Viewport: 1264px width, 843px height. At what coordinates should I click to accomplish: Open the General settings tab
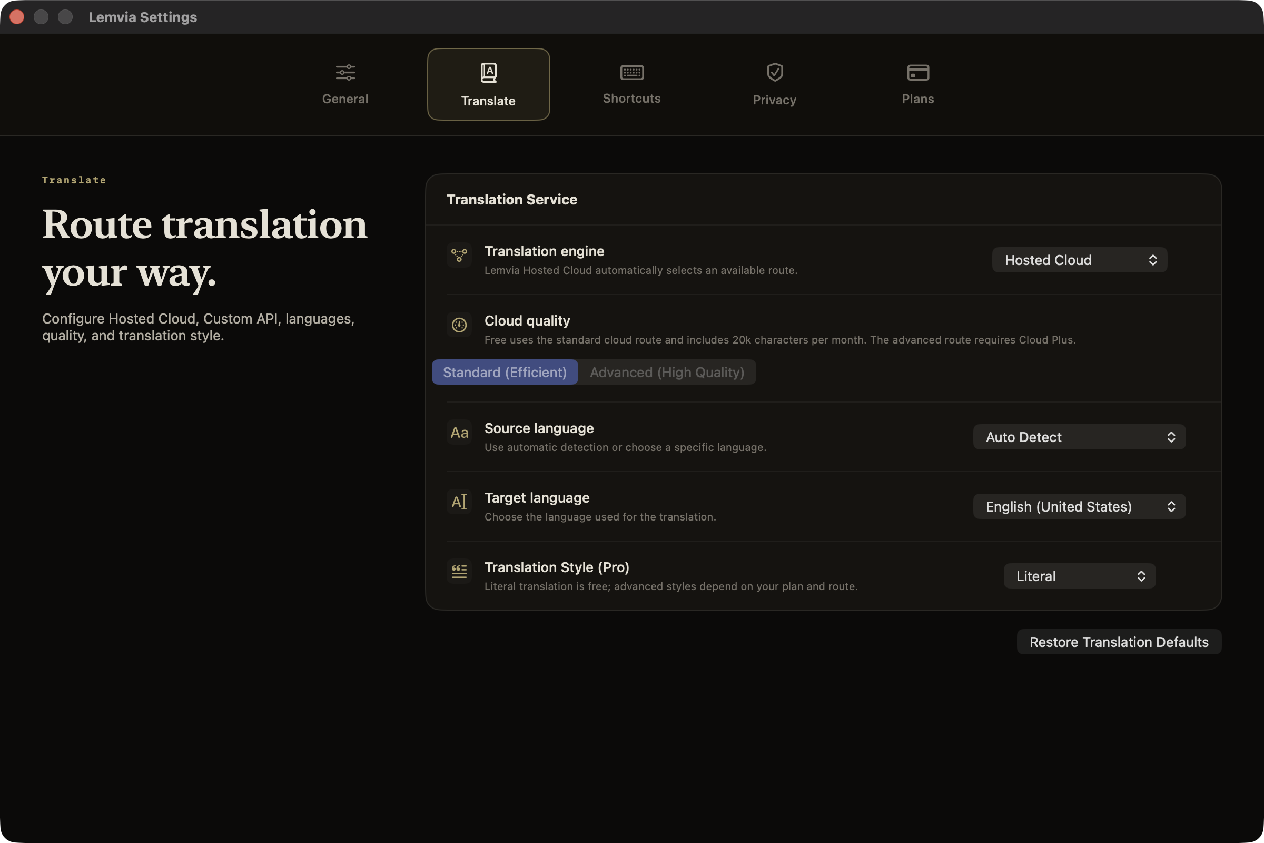(345, 84)
